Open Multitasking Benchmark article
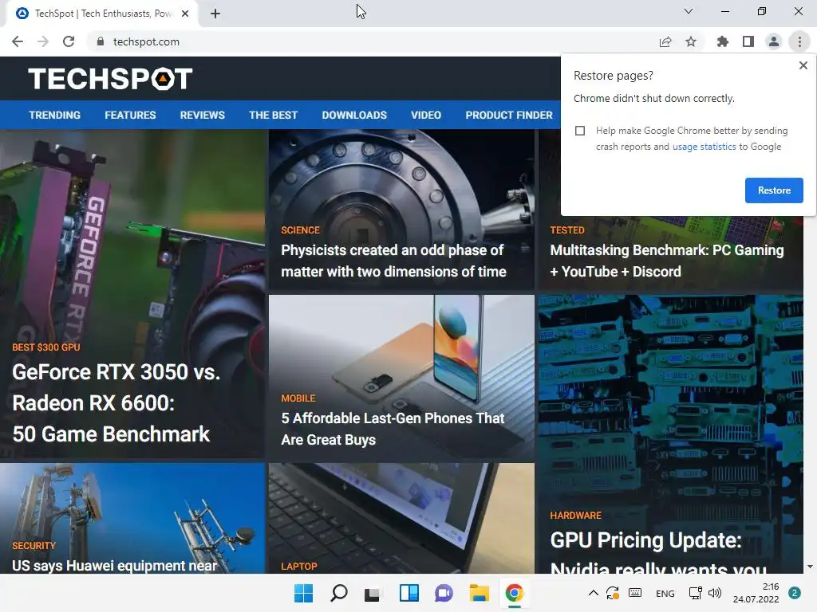This screenshot has width=817, height=612. (667, 261)
